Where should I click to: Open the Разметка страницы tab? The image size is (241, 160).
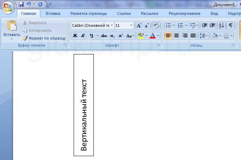pyautogui.click(x=88, y=13)
